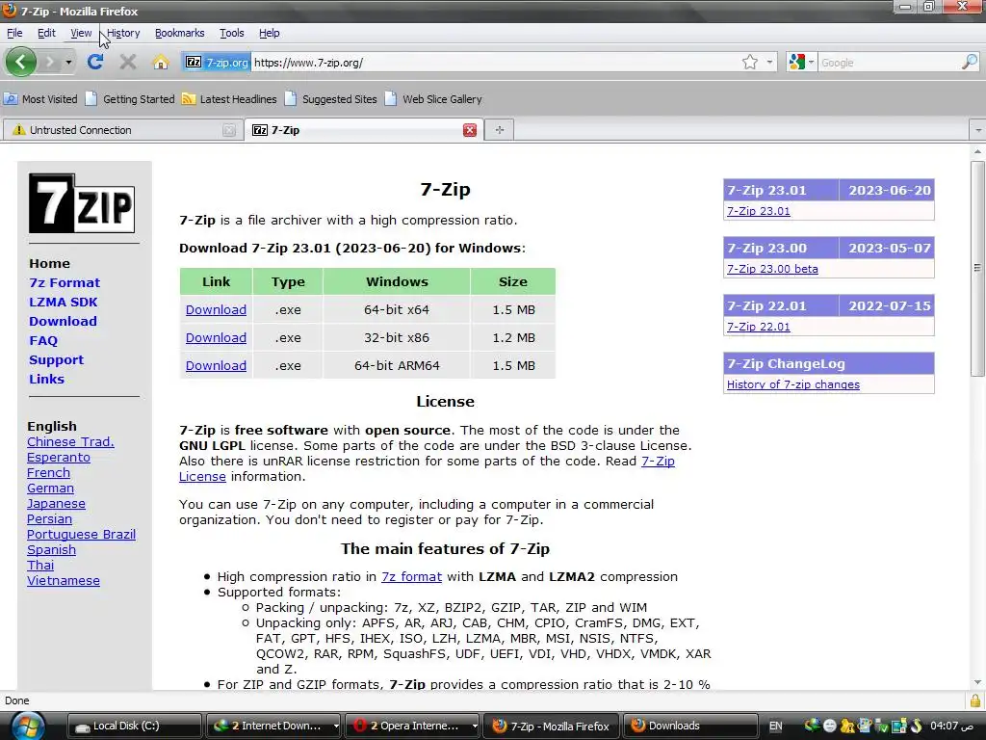Open the Getting Started bookmark
Viewport: 986px width, 740px height.
click(x=130, y=99)
